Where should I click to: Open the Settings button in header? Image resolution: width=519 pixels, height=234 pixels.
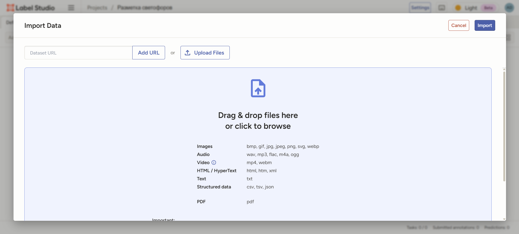pos(420,8)
